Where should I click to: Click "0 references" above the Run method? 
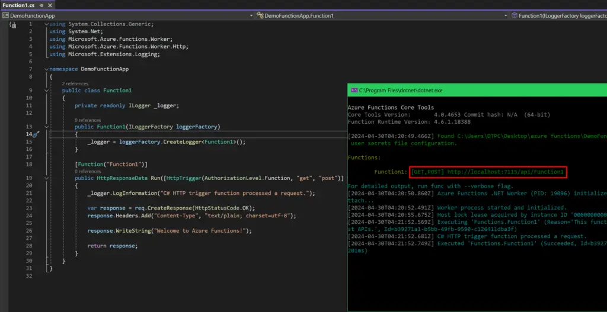pyautogui.click(x=87, y=171)
